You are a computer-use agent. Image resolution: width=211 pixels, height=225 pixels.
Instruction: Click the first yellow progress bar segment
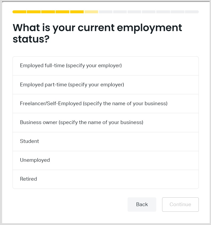(x=19, y=12)
